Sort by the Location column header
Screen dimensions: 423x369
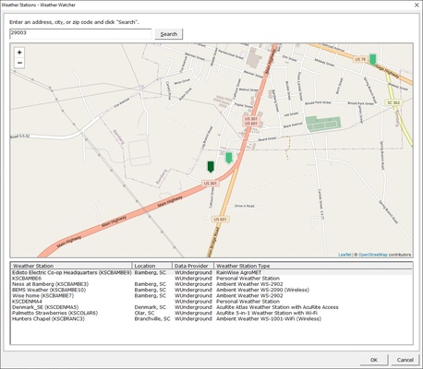coord(151,266)
